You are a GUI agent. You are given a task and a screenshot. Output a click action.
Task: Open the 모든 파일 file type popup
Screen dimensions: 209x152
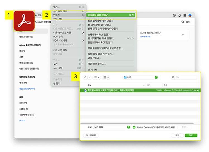[111, 127]
